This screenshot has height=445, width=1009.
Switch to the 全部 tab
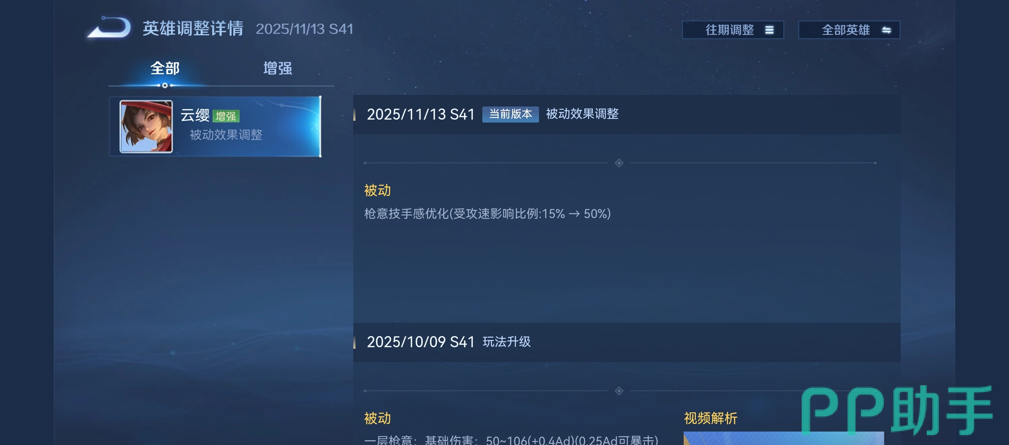click(165, 69)
